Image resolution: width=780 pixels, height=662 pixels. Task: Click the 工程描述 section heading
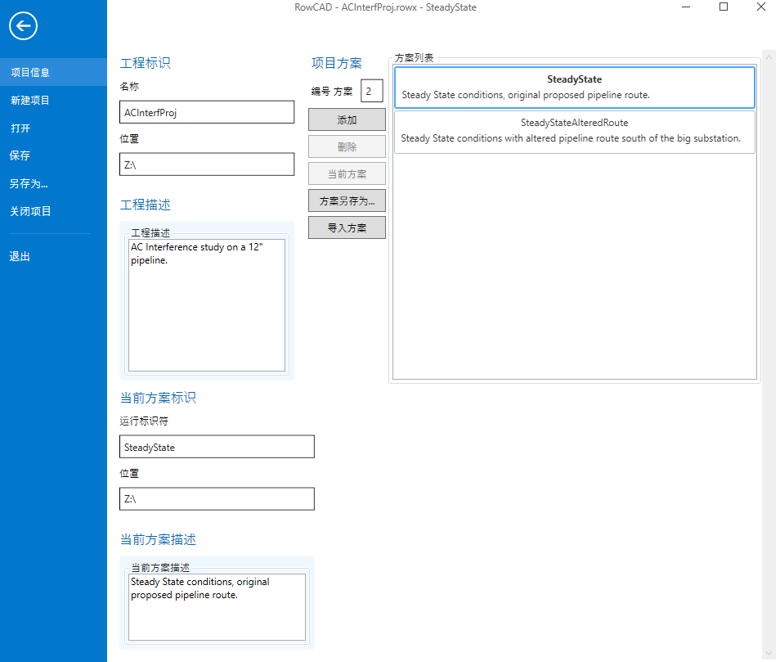[x=146, y=205]
